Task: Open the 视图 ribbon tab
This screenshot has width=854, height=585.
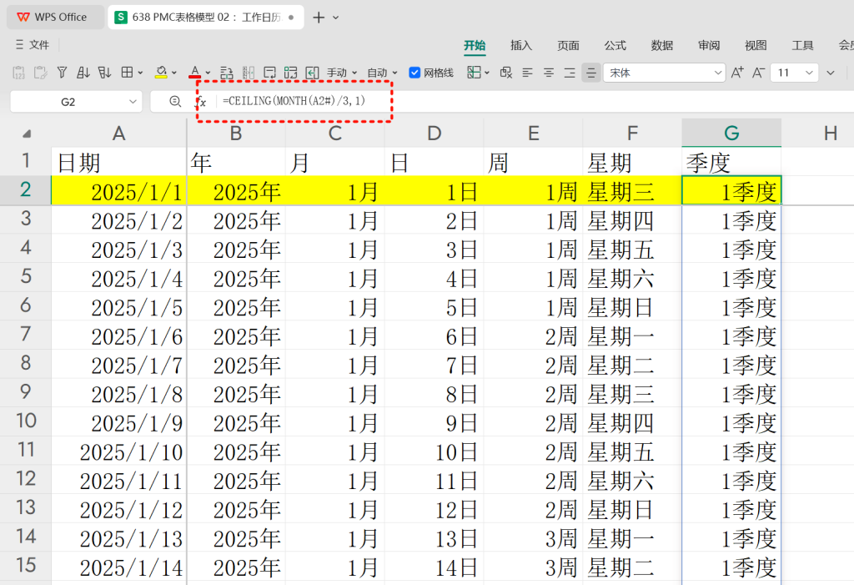Action: tap(756, 45)
